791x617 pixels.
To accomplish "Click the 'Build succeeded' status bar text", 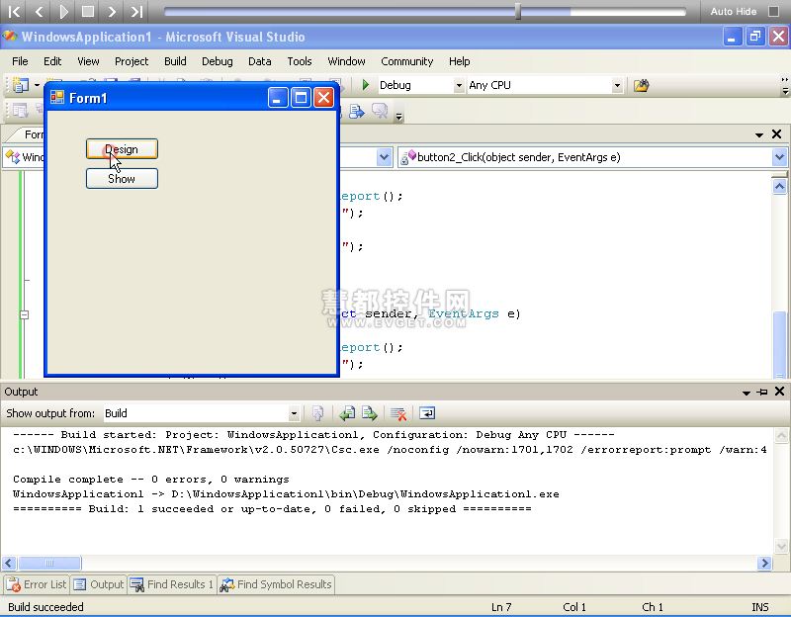I will (x=45, y=607).
